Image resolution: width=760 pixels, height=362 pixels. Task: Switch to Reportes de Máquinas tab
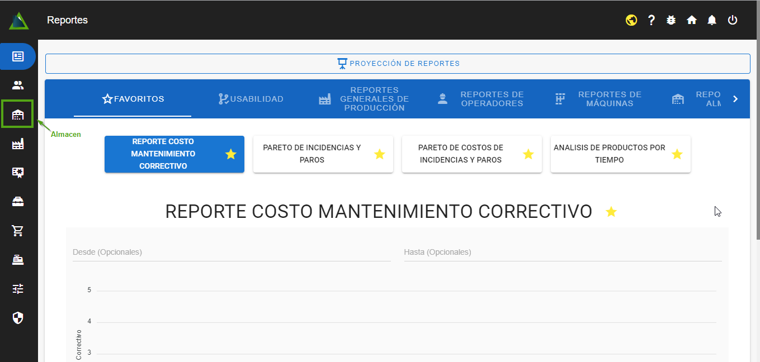(x=598, y=99)
